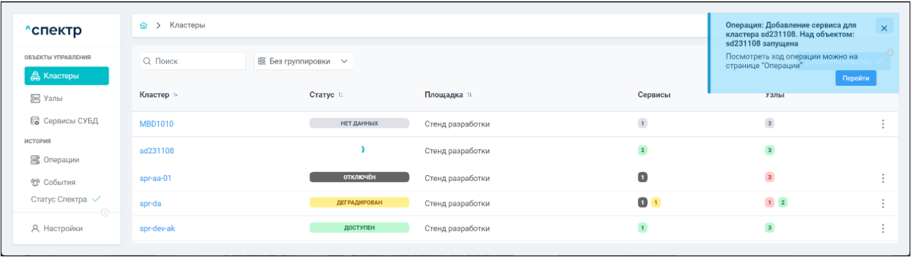Click the home icon in breadcrumb
This screenshot has height=257, width=911.
pyautogui.click(x=143, y=25)
